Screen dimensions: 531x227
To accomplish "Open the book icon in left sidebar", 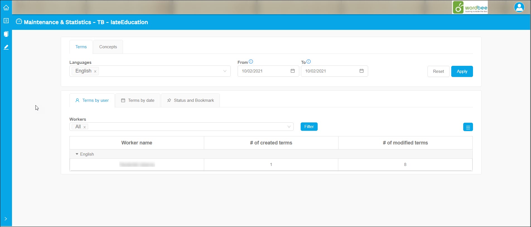I will (6, 34).
